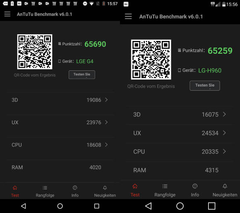
Task: Expand the UX score 23976 chevron
Action: (x=106, y=122)
